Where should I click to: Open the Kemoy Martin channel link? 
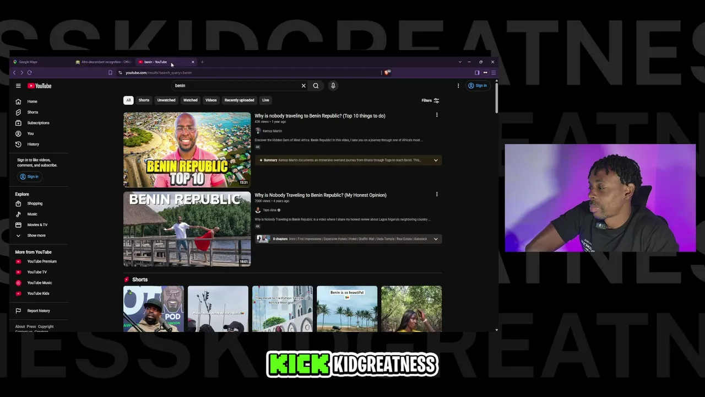[x=272, y=131]
